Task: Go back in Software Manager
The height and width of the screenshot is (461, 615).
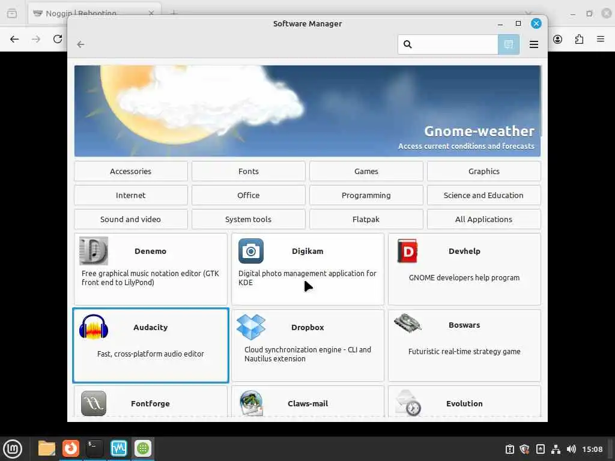Action: tap(81, 44)
